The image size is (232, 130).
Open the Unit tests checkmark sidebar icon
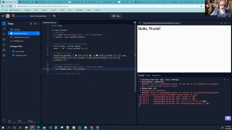tap(4, 60)
